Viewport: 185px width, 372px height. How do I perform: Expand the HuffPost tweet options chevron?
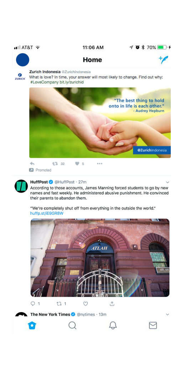point(168,182)
